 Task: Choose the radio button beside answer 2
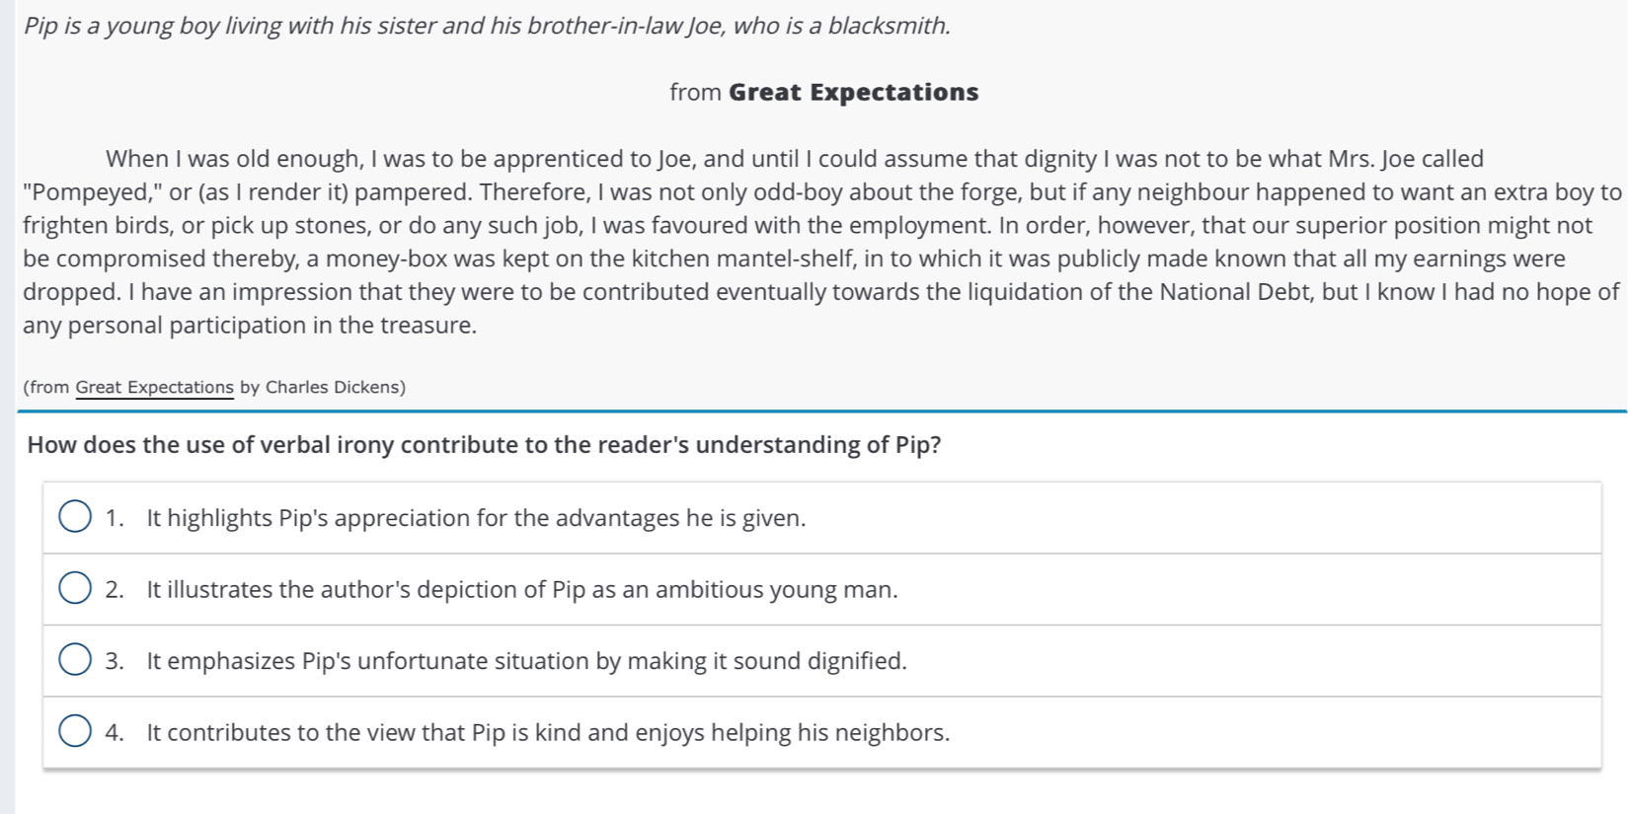pyautogui.click(x=75, y=589)
